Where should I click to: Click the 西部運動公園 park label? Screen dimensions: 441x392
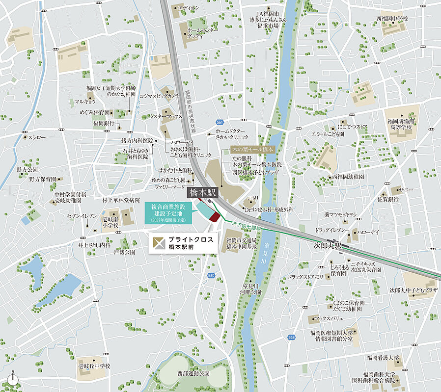click(x=193, y=373)
